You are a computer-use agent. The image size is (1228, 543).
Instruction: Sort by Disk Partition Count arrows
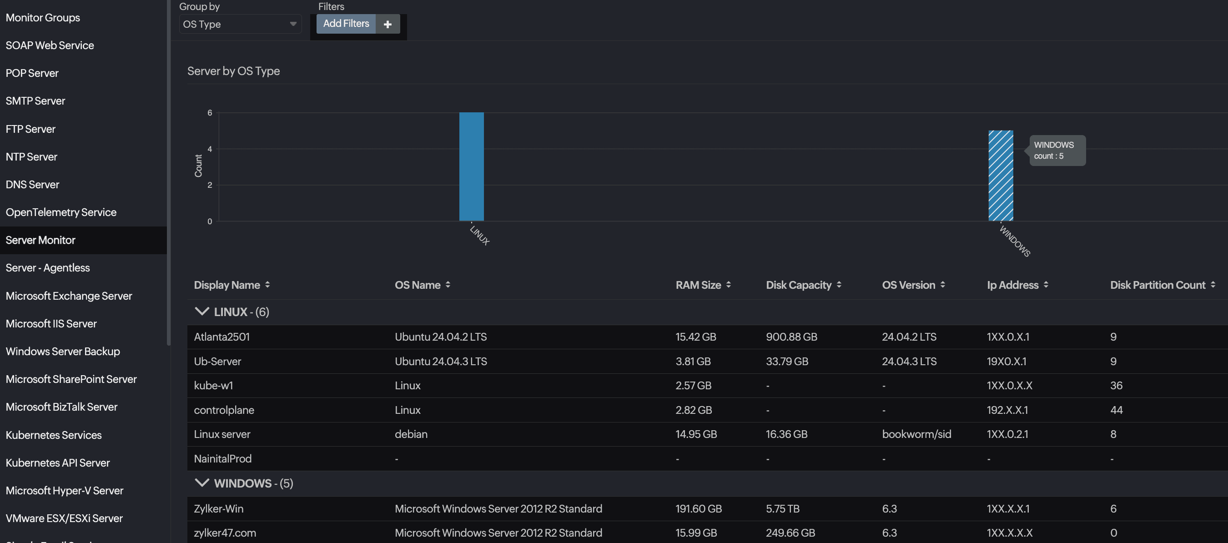(x=1213, y=285)
